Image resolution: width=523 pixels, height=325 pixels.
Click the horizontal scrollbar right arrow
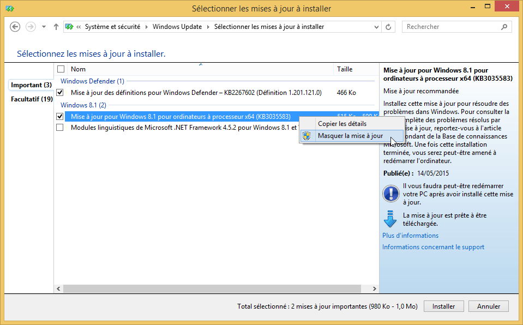click(374, 288)
